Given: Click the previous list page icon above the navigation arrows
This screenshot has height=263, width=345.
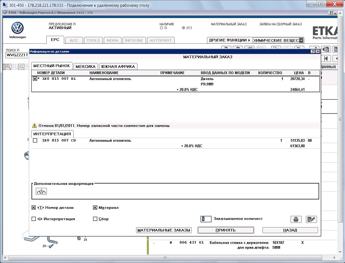Looking at the screenshot, I should click(326, 49).
